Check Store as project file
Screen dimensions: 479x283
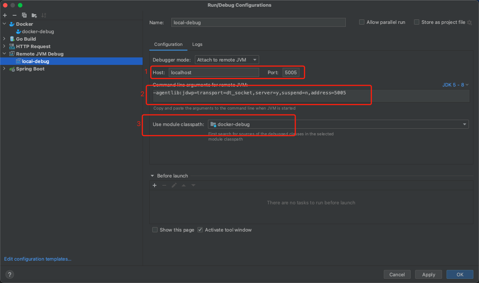(x=417, y=22)
